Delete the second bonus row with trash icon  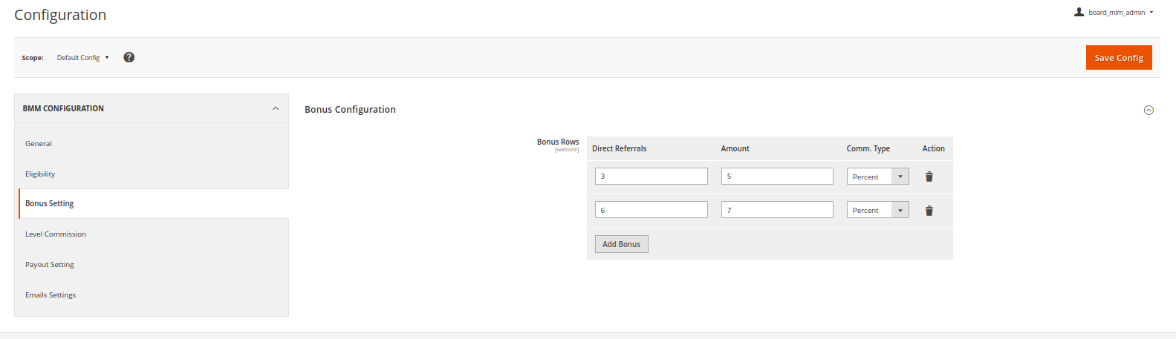point(929,211)
